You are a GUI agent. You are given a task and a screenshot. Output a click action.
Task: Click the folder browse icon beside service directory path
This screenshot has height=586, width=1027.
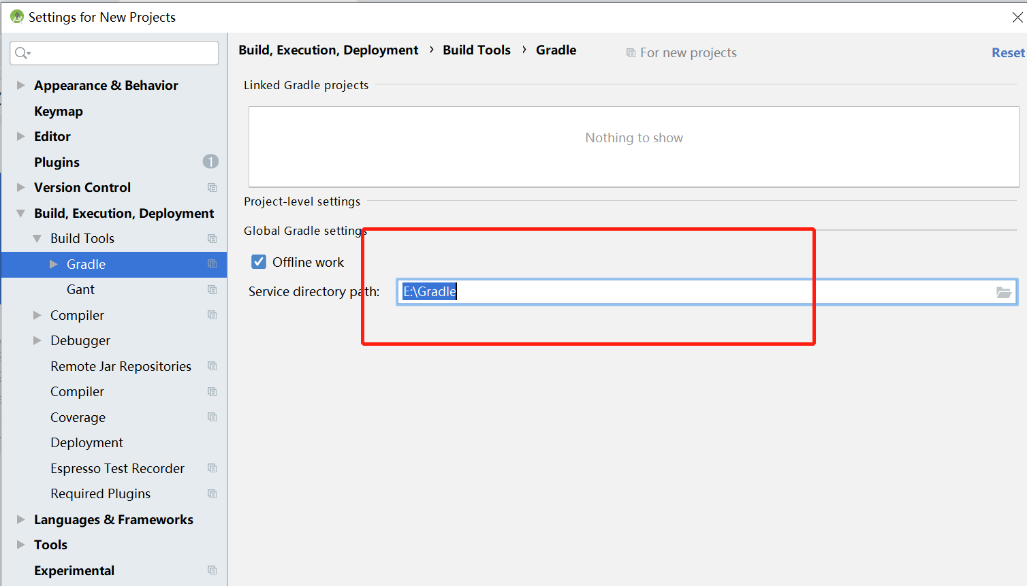pyautogui.click(x=1004, y=292)
